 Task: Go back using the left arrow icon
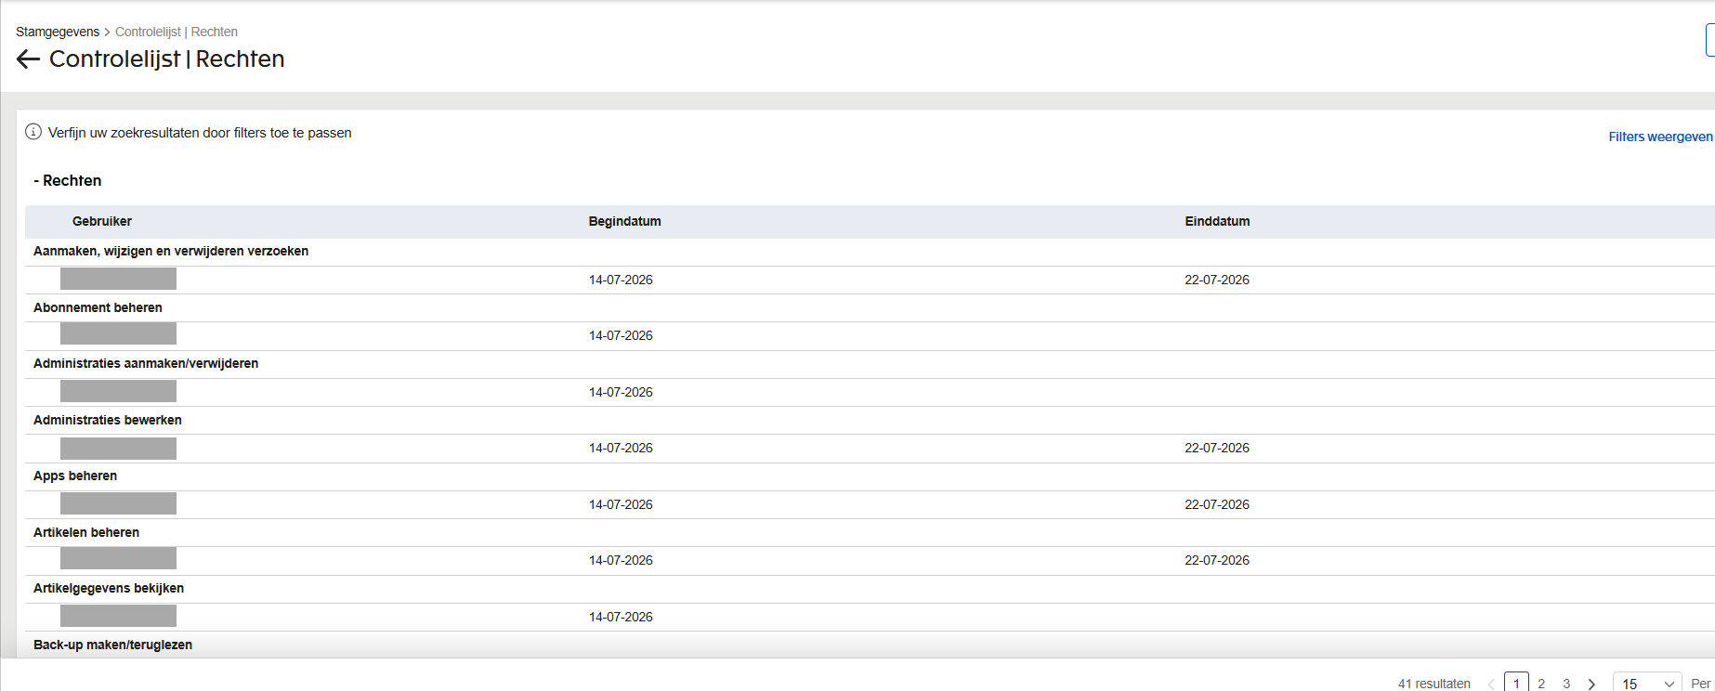28,59
